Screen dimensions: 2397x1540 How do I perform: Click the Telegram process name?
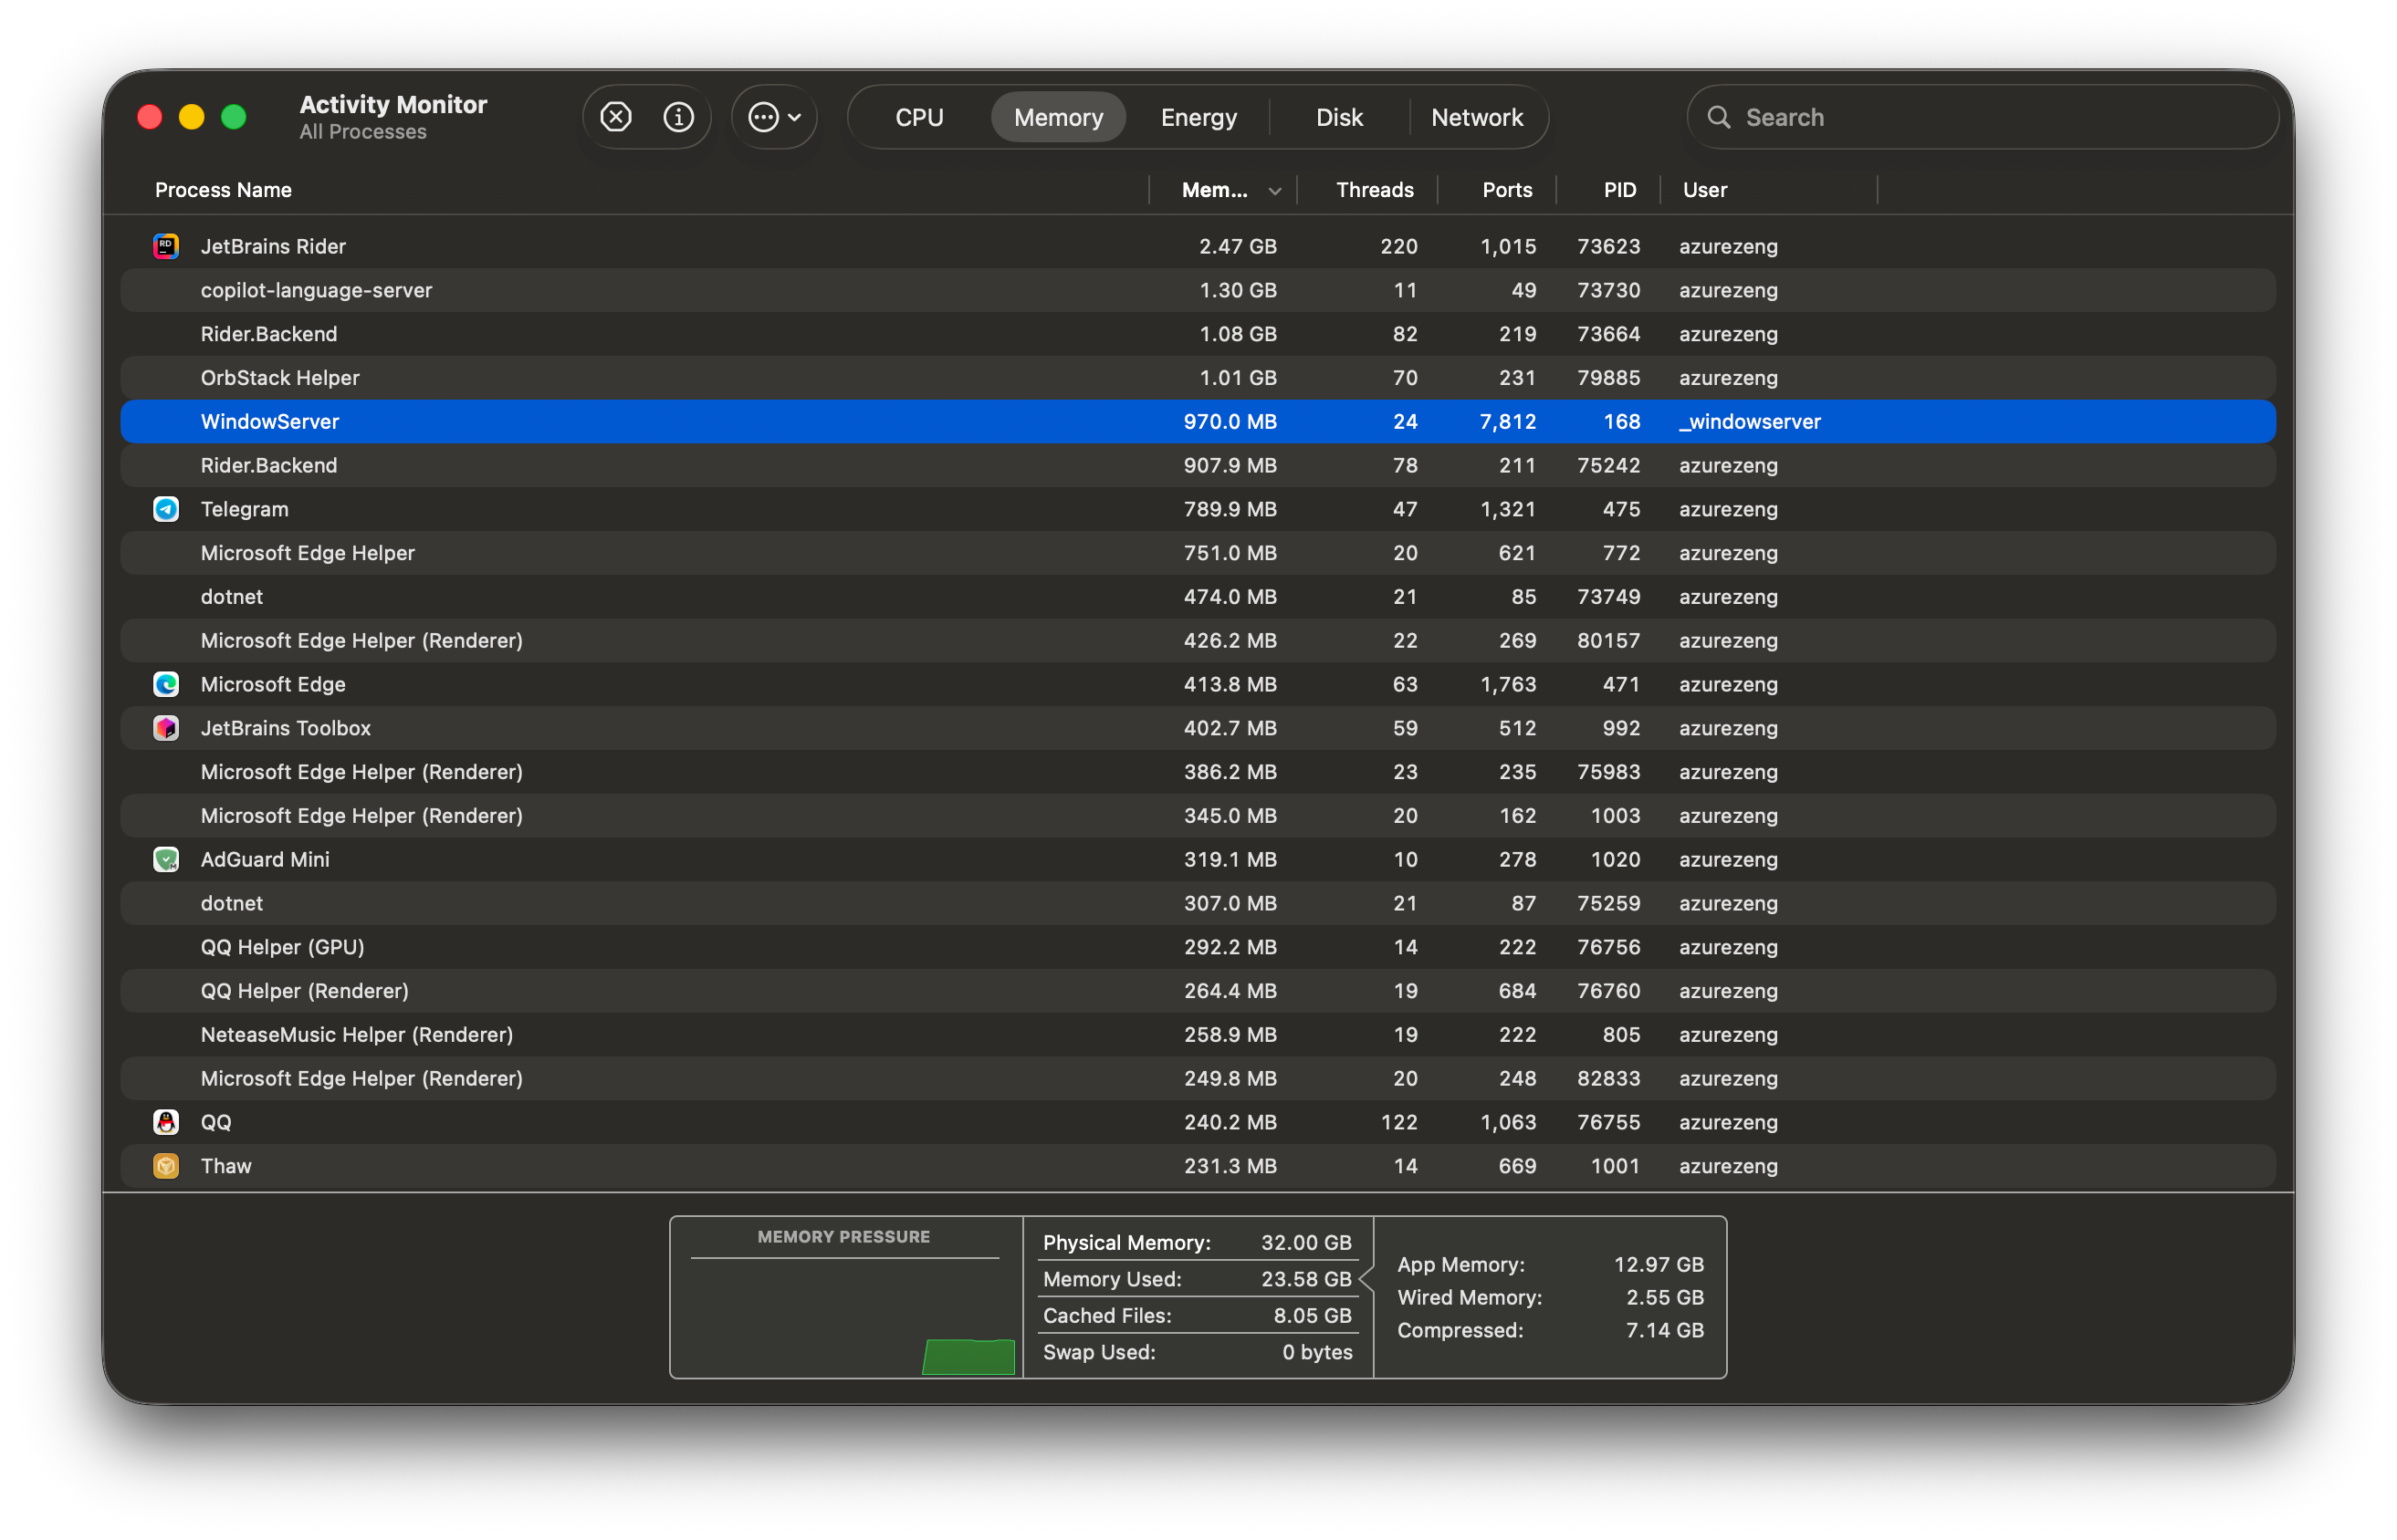click(x=244, y=509)
